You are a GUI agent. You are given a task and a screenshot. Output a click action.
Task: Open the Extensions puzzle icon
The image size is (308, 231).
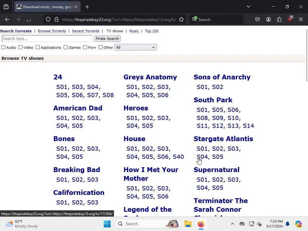(279, 20)
